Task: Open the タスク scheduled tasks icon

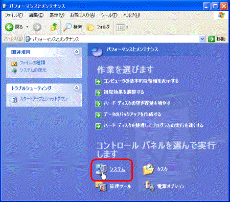Action: click(149, 169)
